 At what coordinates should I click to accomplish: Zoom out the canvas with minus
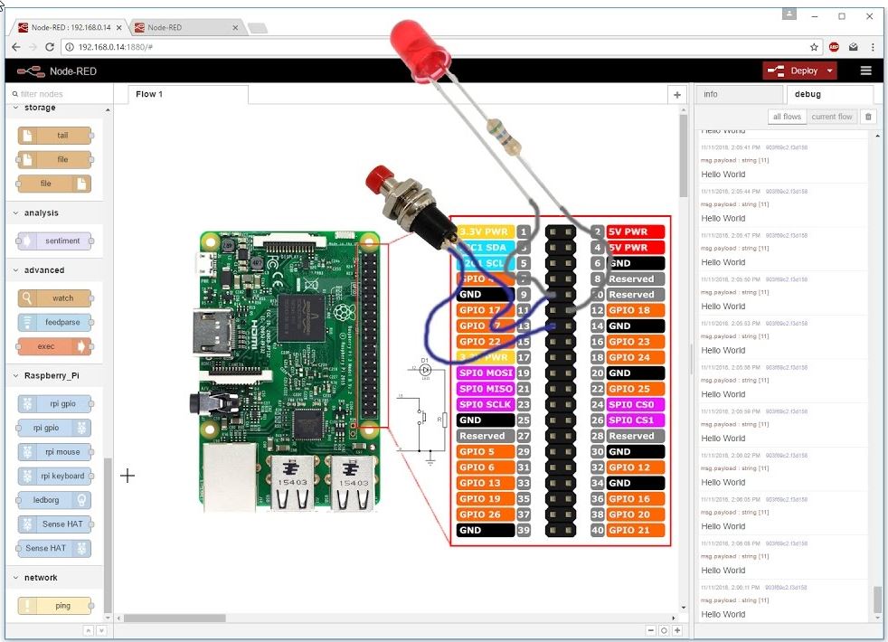pos(651,630)
